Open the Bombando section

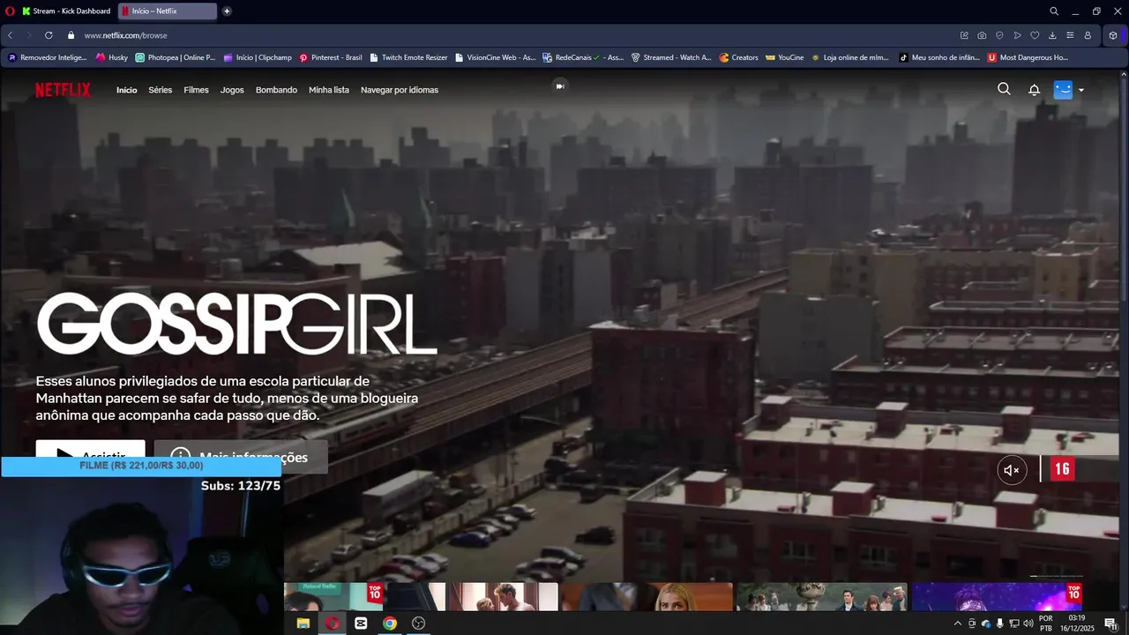pos(276,90)
